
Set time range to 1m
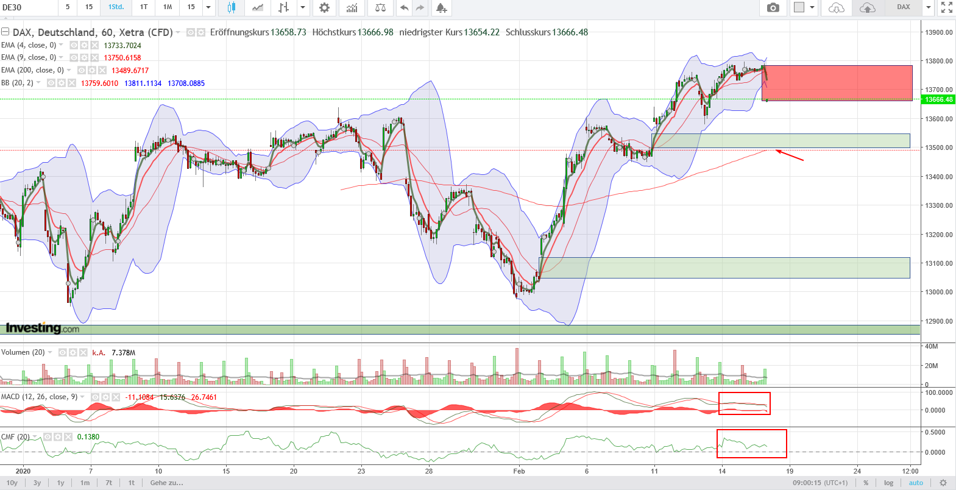(85, 483)
